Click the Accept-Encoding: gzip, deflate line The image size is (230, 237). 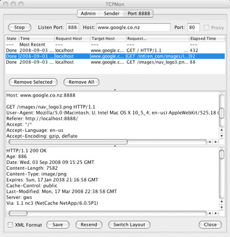click(x=42, y=136)
